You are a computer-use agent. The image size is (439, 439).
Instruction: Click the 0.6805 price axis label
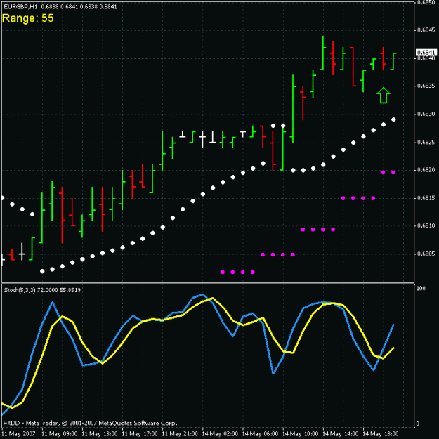[426, 254]
